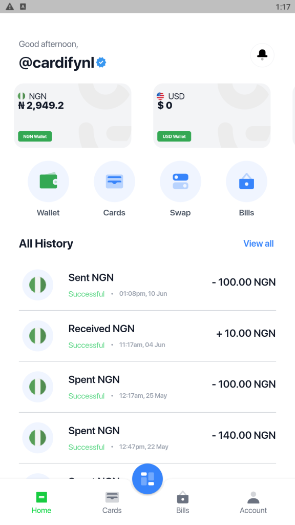This screenshot has height=525, width=295.
Task: Click the blue verified badge beside username
Action: tap(101, 63)
